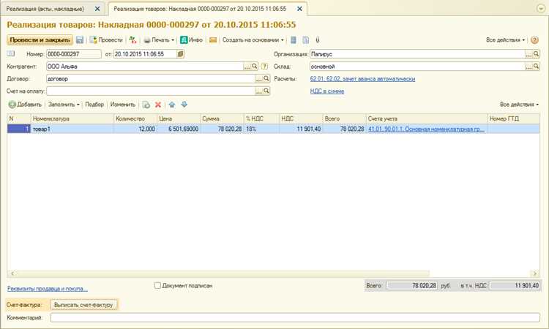Open the Печать dropdown menu

pos(159,40)
